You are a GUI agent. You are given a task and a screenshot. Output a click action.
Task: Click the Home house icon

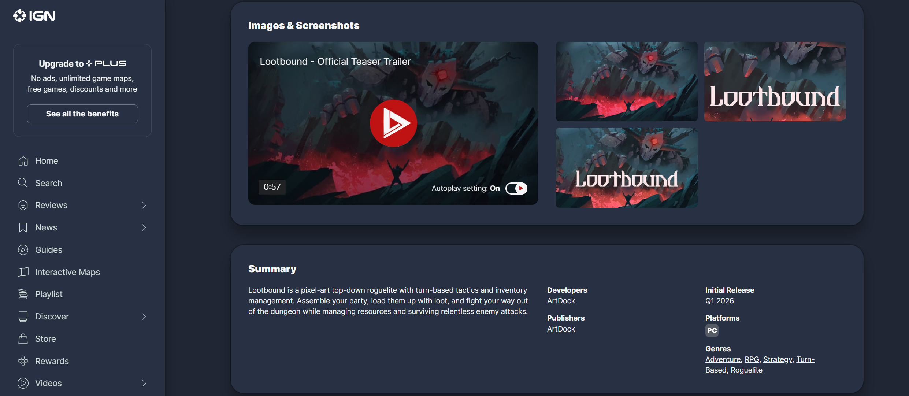pos(23,161)
